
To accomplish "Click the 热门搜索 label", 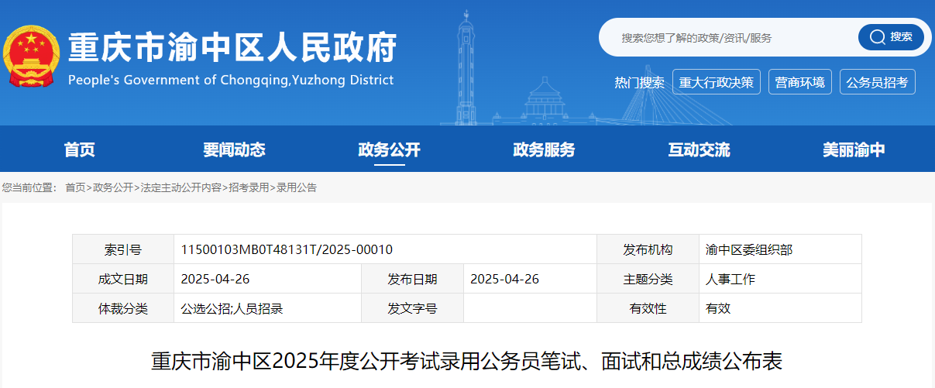I will pyautogui.click(x=640, y=83).
